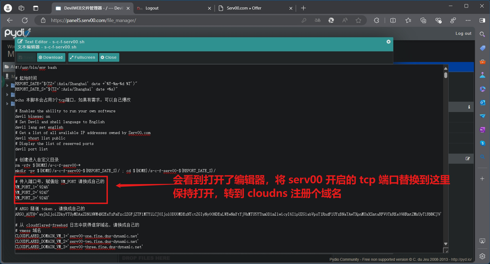This screenshot has height=264, width=490.
Task: Toggle the Edge sidebar button at top right
Action: pos(482,20)
